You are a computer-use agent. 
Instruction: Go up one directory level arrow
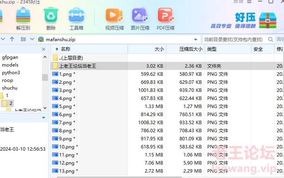pyautogui.click(x=12, y=39)
